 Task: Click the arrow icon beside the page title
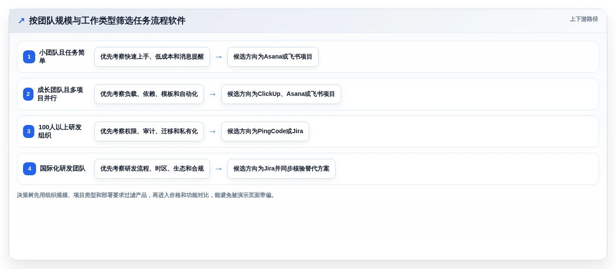21,21
